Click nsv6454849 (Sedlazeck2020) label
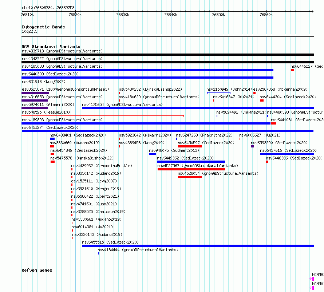Viewport: 324px width, 292px height. click(x=79, y=150)
